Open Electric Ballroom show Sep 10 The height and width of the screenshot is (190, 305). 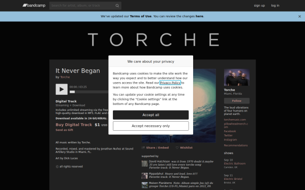[x=234, y=164]
